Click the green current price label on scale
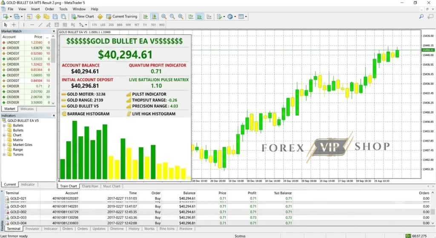436x238 pixels. coord(428,50)
